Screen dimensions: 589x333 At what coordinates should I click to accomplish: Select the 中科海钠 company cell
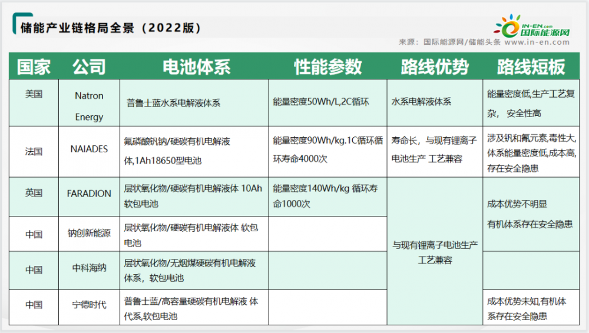point(89,269)
